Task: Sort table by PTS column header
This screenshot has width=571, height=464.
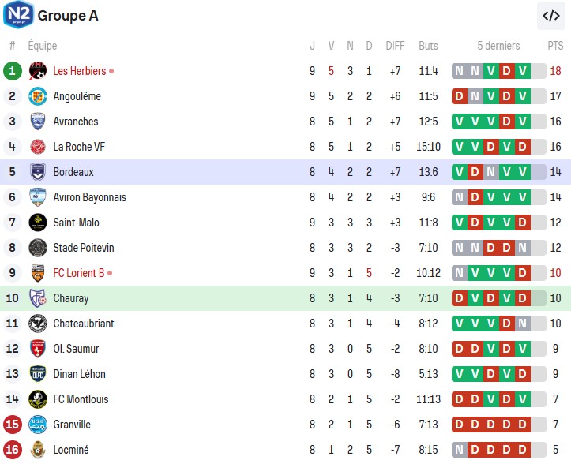Action: click(x=555, y=46)
